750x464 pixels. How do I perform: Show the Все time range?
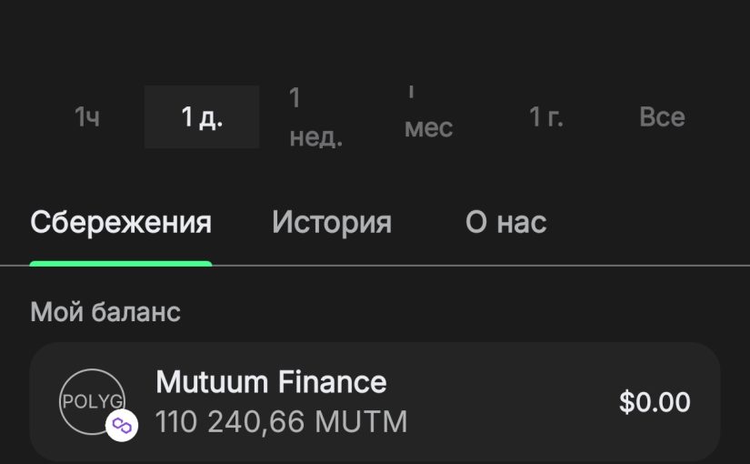(662, 117)
